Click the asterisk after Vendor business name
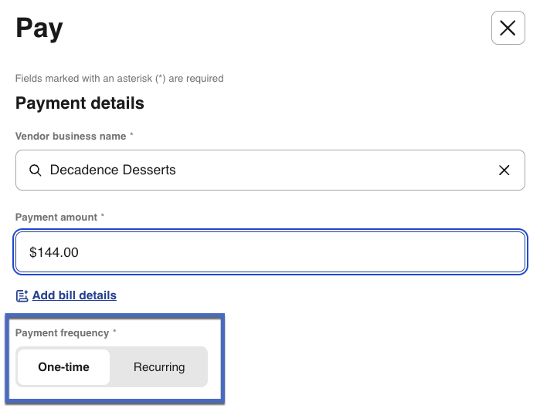The image size is (540, 415). click(131, 136)
